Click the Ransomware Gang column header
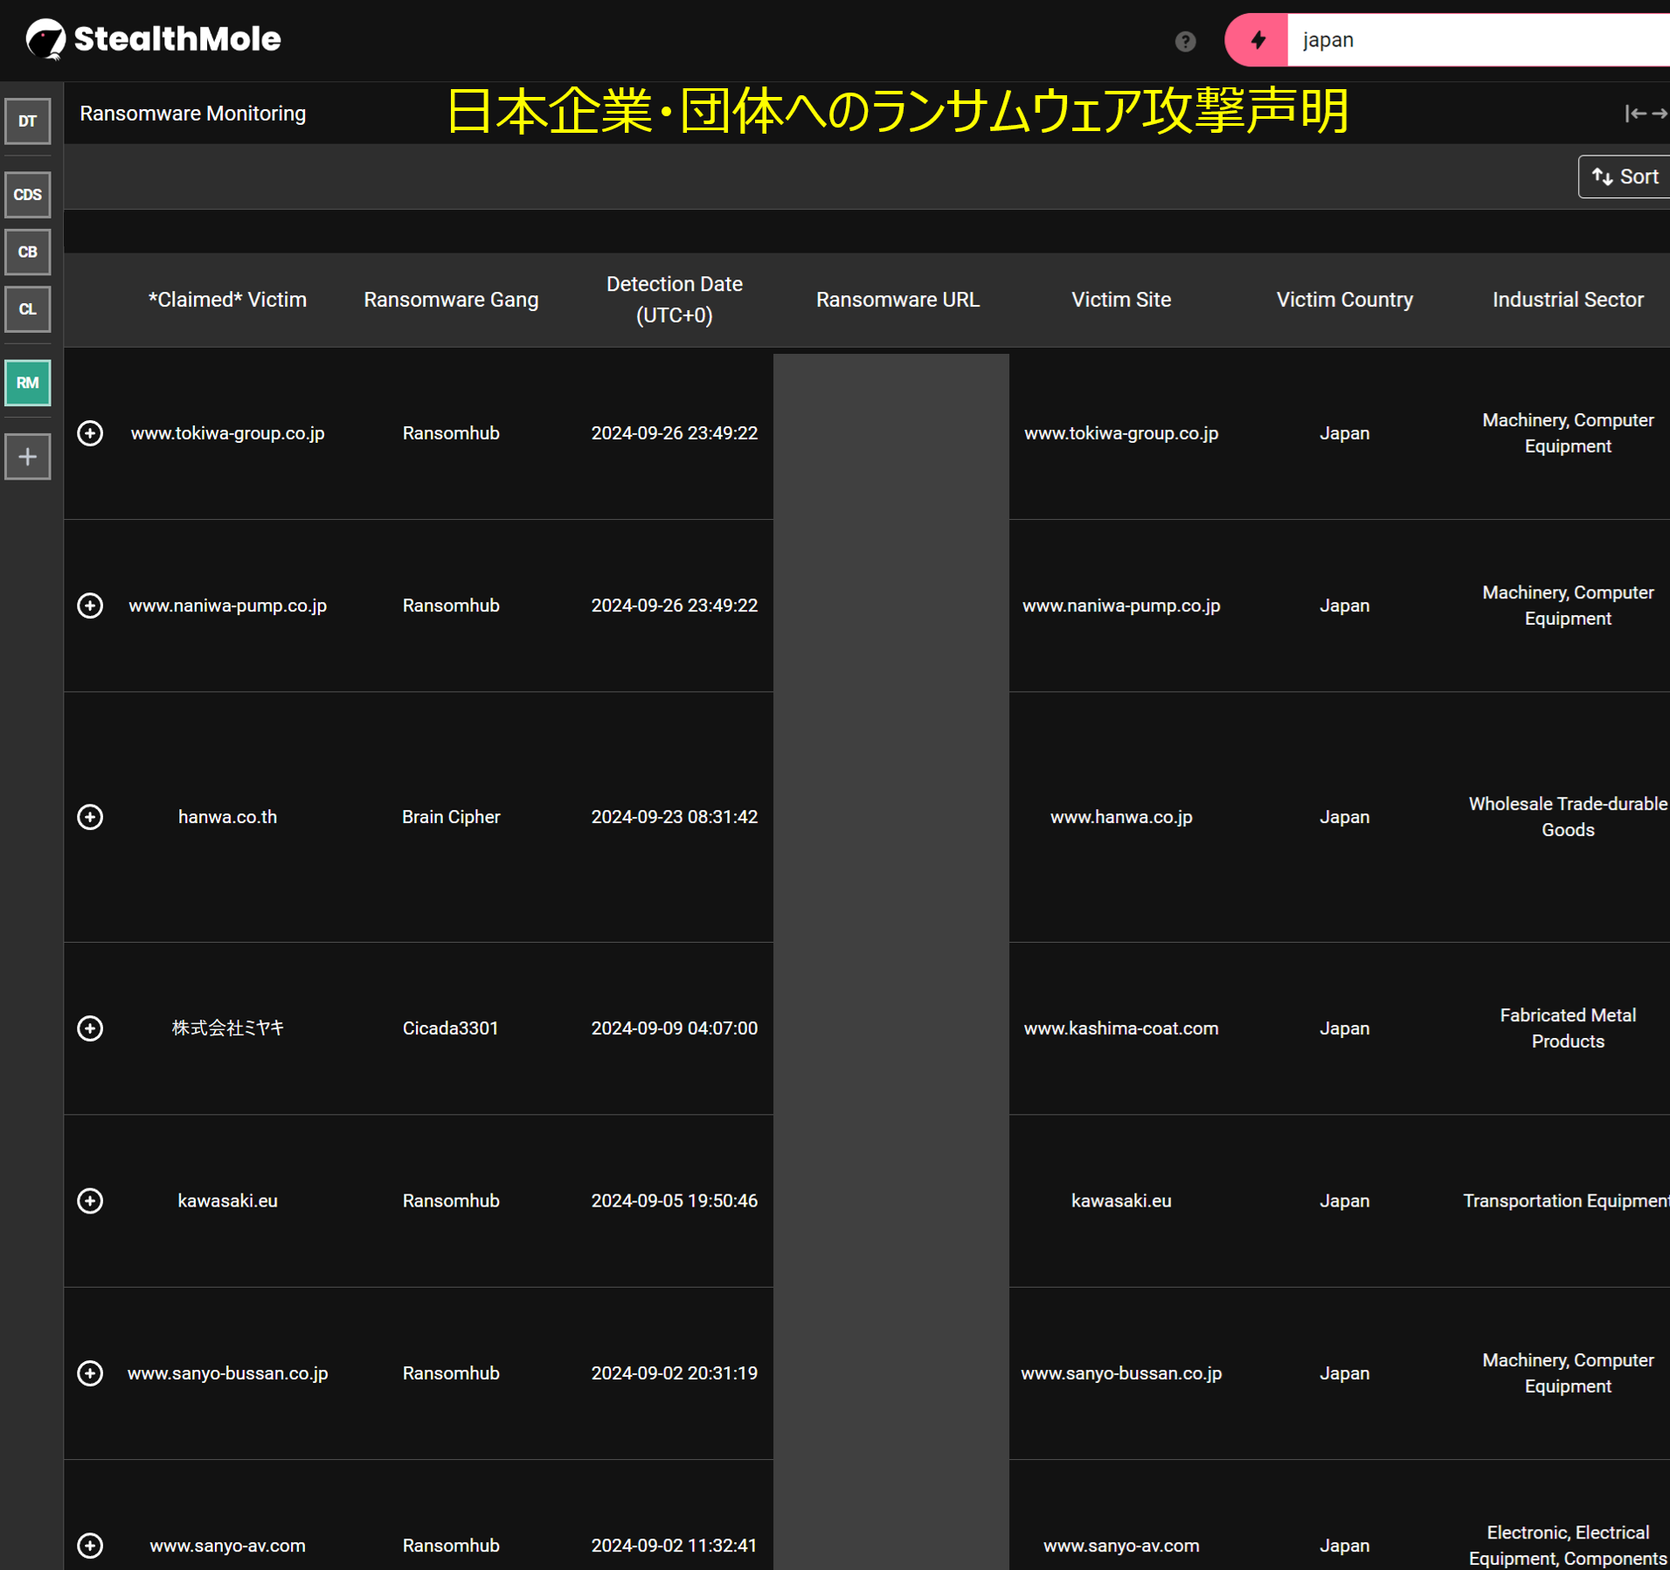This screenshot has height=1570, width=1670. [x=451, y=300]
